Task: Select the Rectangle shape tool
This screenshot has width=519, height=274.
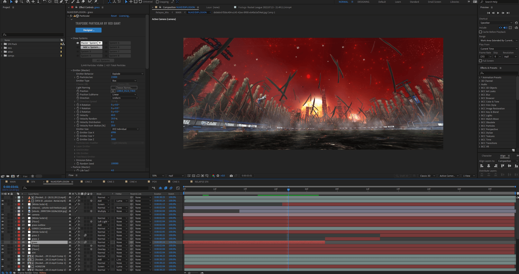Action: tap(56, 2)
